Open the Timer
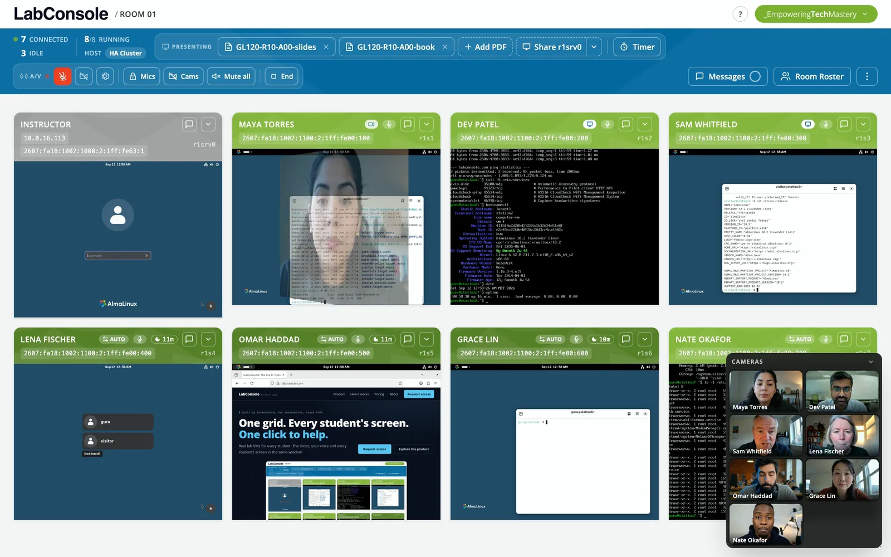The image size is (891, 557). coord(637,47)
